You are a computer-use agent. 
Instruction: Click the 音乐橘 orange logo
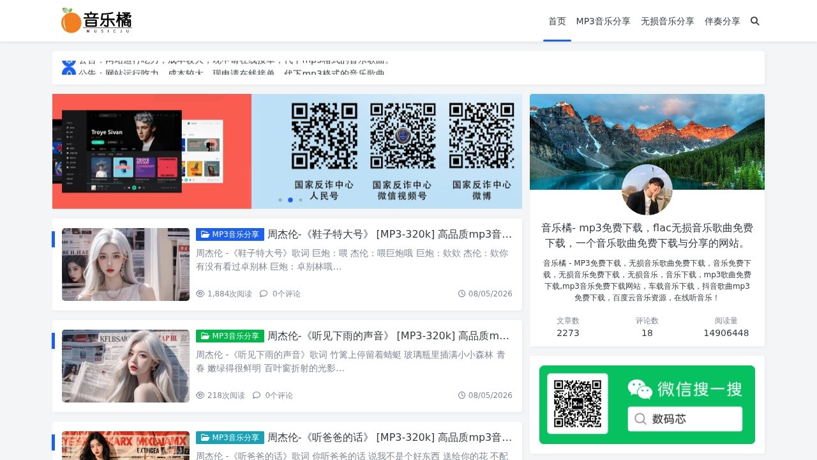[x=96, y=20]
